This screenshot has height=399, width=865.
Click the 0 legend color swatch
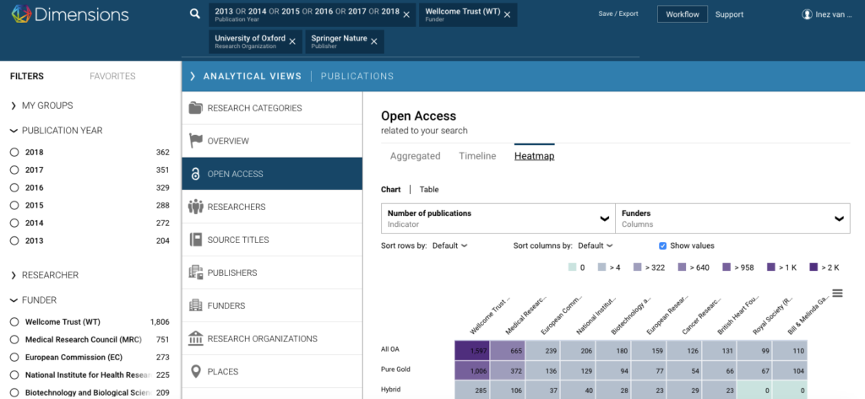(572, 267)
